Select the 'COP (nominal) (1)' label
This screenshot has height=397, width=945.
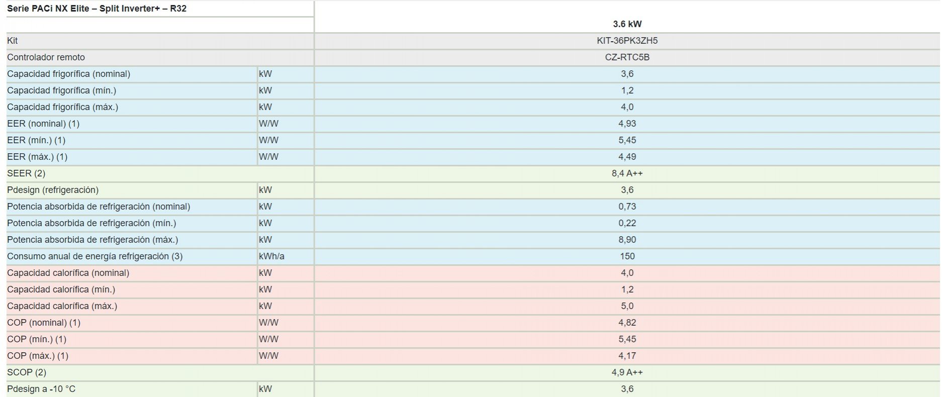pyautogui.click(x=44, y=323)
